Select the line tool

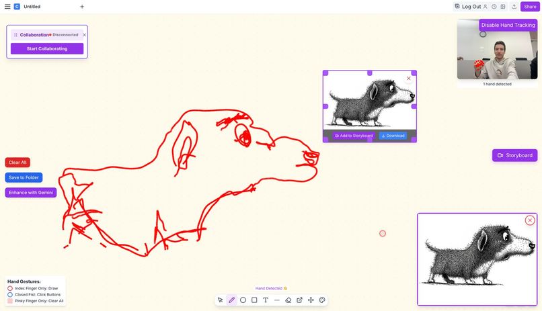[x=277, y=300]
